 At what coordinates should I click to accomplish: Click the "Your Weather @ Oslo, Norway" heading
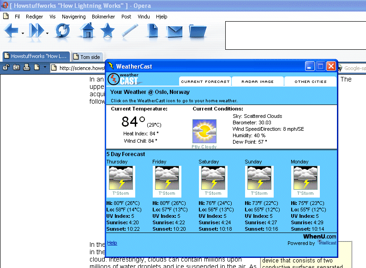[x=150, y=92]
